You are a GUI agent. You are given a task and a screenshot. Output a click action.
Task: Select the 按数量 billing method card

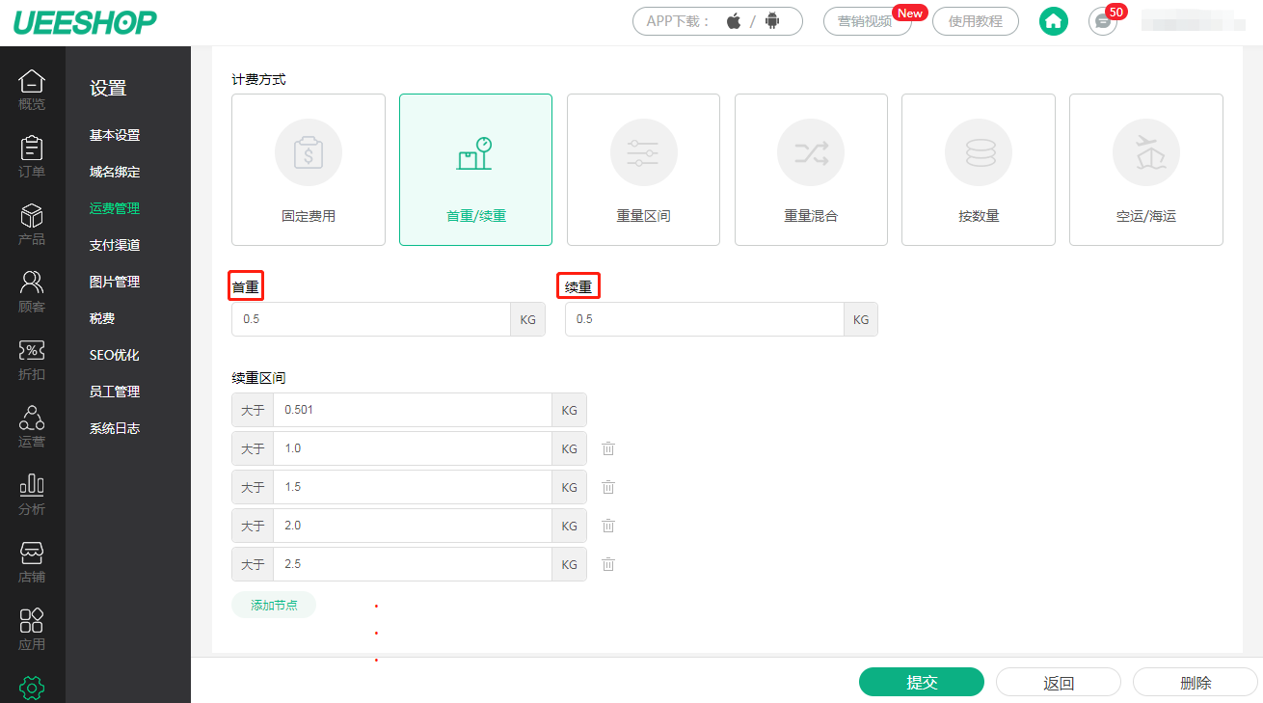click(x=979, y=170)
